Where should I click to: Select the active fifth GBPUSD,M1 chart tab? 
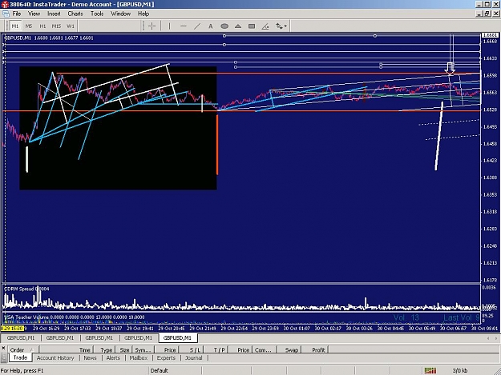pos(177,337)
